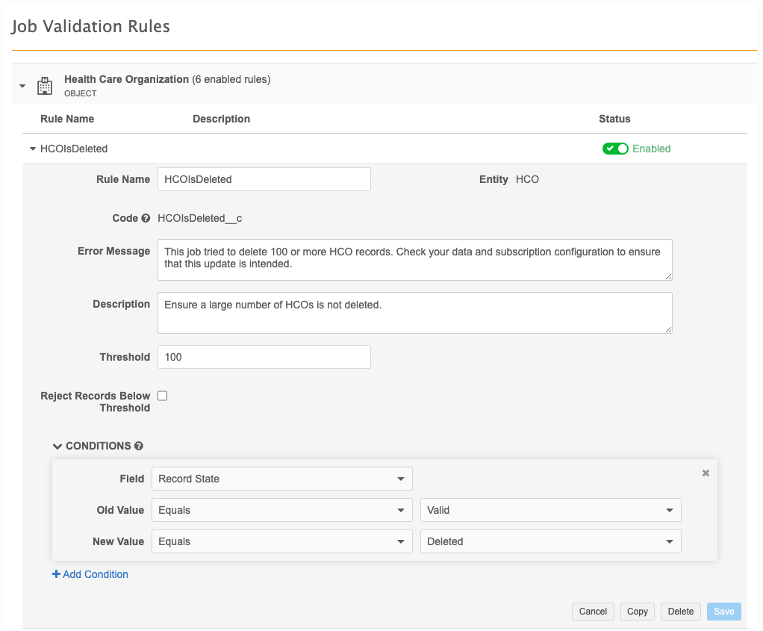Viewport: 763px width, 631px height.
Task: Click the help icon beside CONDITIONS
Action: [138, 446]
